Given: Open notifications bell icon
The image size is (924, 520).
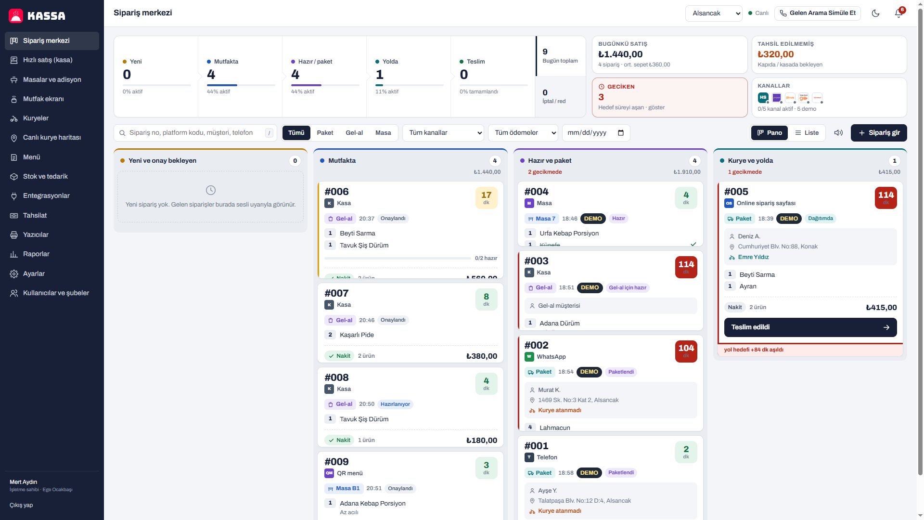Looking at the screenshot, I should click(x=898, y=13).
